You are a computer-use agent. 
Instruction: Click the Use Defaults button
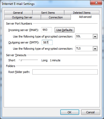[64, 30]
